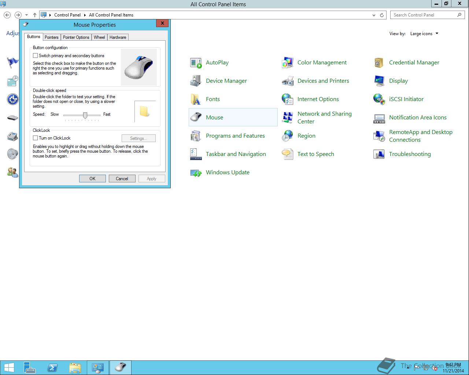Click the Text to Speech icon
The height and width of the screenshot is (375, 469).
[288, 154]
